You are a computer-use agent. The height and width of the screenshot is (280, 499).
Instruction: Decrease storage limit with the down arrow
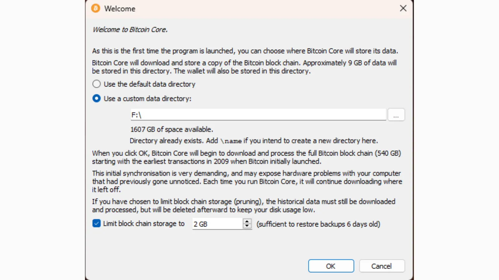247,226
